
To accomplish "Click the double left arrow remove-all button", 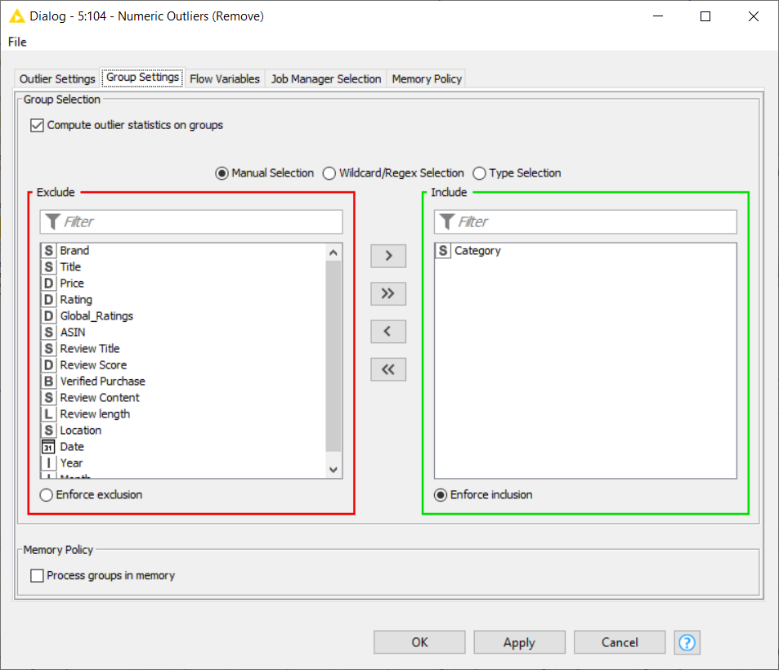I will 388,369.
